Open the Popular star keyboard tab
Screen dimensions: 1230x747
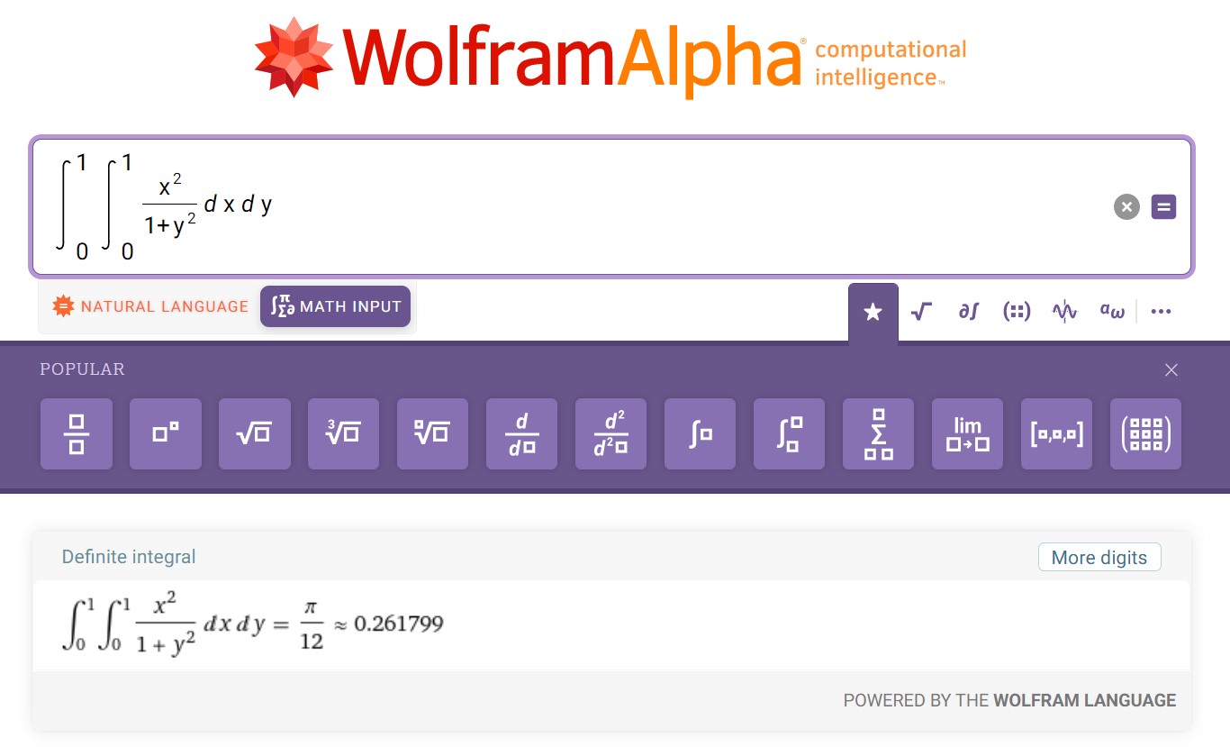873,312
